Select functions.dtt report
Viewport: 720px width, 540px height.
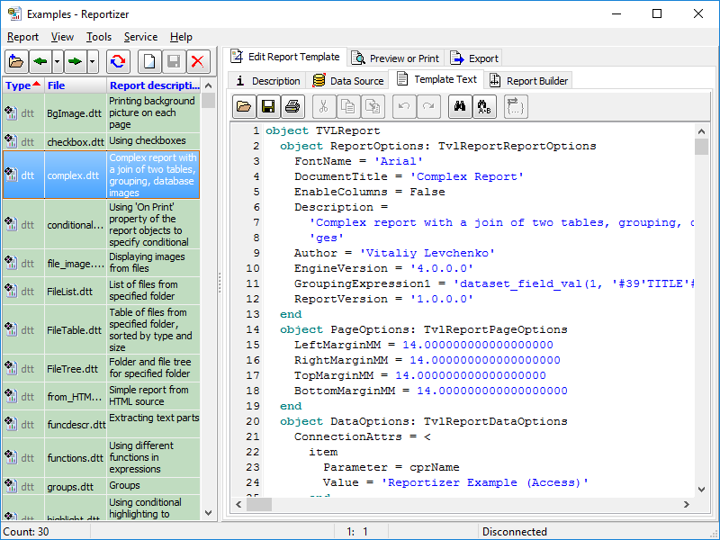(102, 457)
